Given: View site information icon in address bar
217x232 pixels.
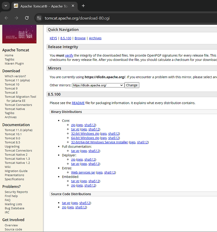Looking at the screenshot, I should point(39,18).
